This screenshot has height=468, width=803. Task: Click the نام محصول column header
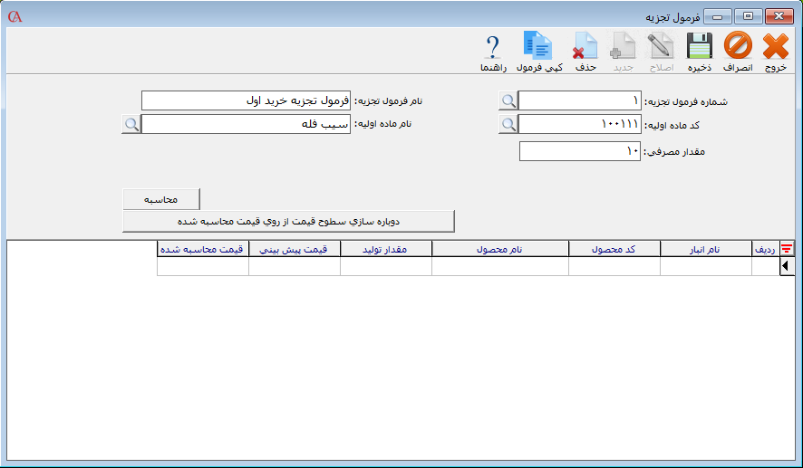coord(500,249)
